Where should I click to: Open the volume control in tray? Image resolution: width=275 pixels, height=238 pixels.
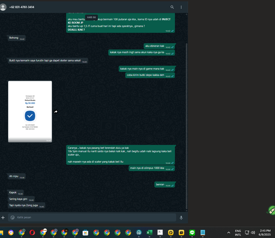coord(253,233)
